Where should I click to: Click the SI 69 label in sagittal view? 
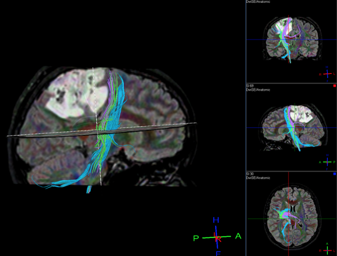[x=250, y=86]
